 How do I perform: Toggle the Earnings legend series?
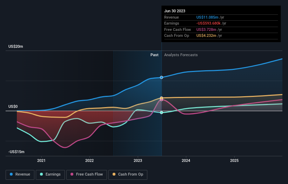pyautogui.click(x=50, y=175)
